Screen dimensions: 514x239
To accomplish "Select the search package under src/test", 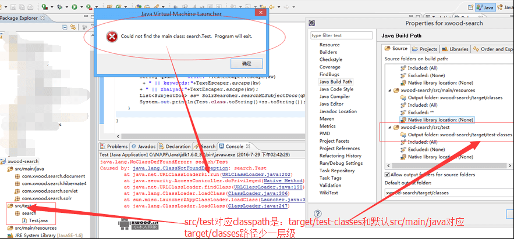I will [x=26, y=213].
